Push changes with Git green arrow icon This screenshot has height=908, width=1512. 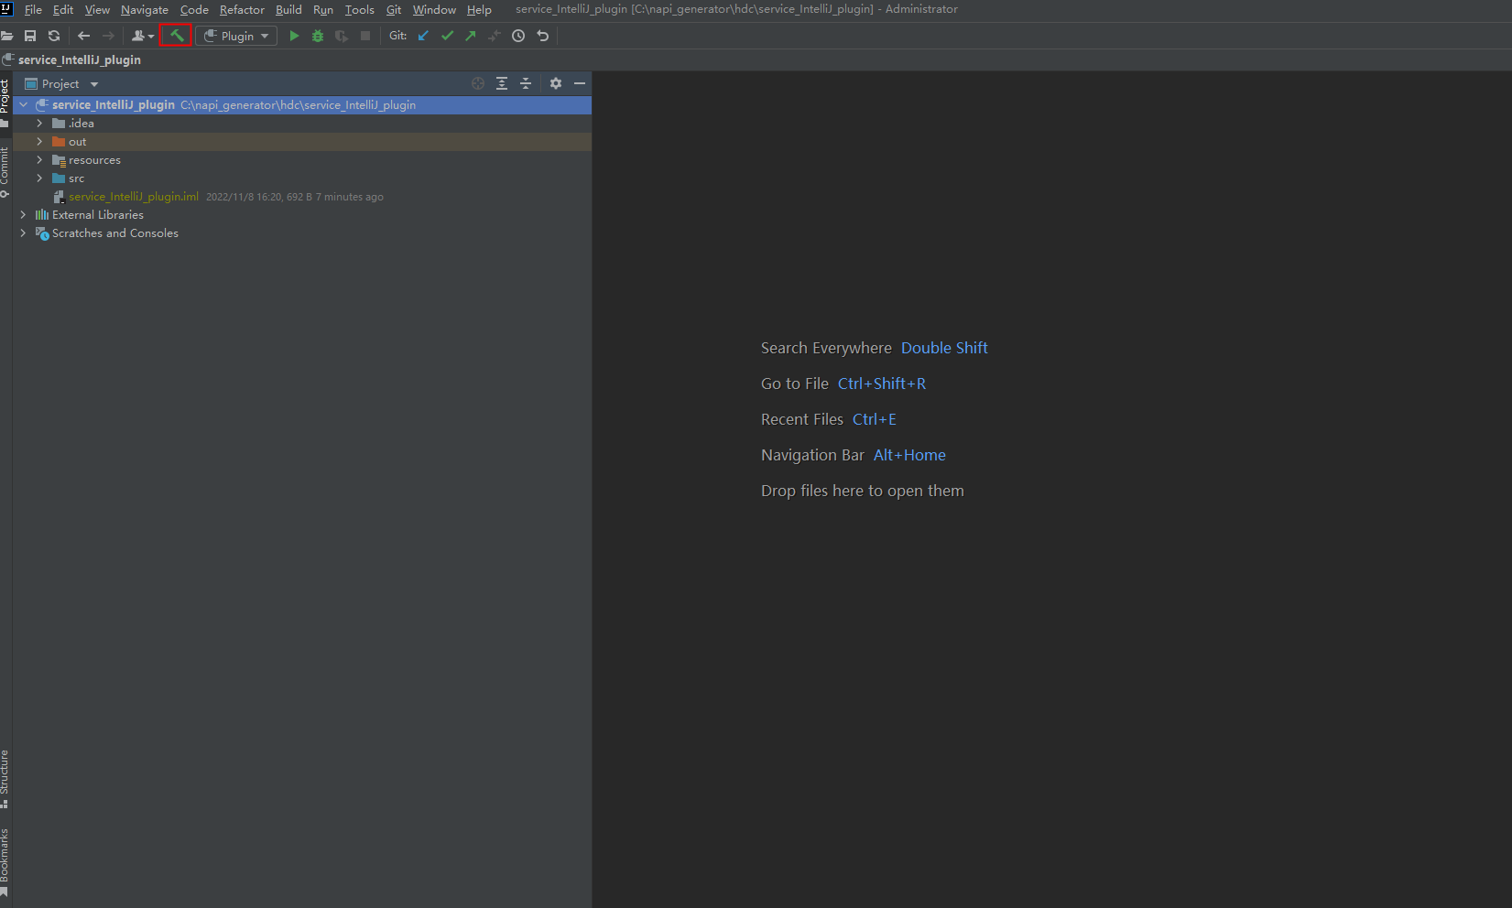pyautogui.click(x=471, y=36)
